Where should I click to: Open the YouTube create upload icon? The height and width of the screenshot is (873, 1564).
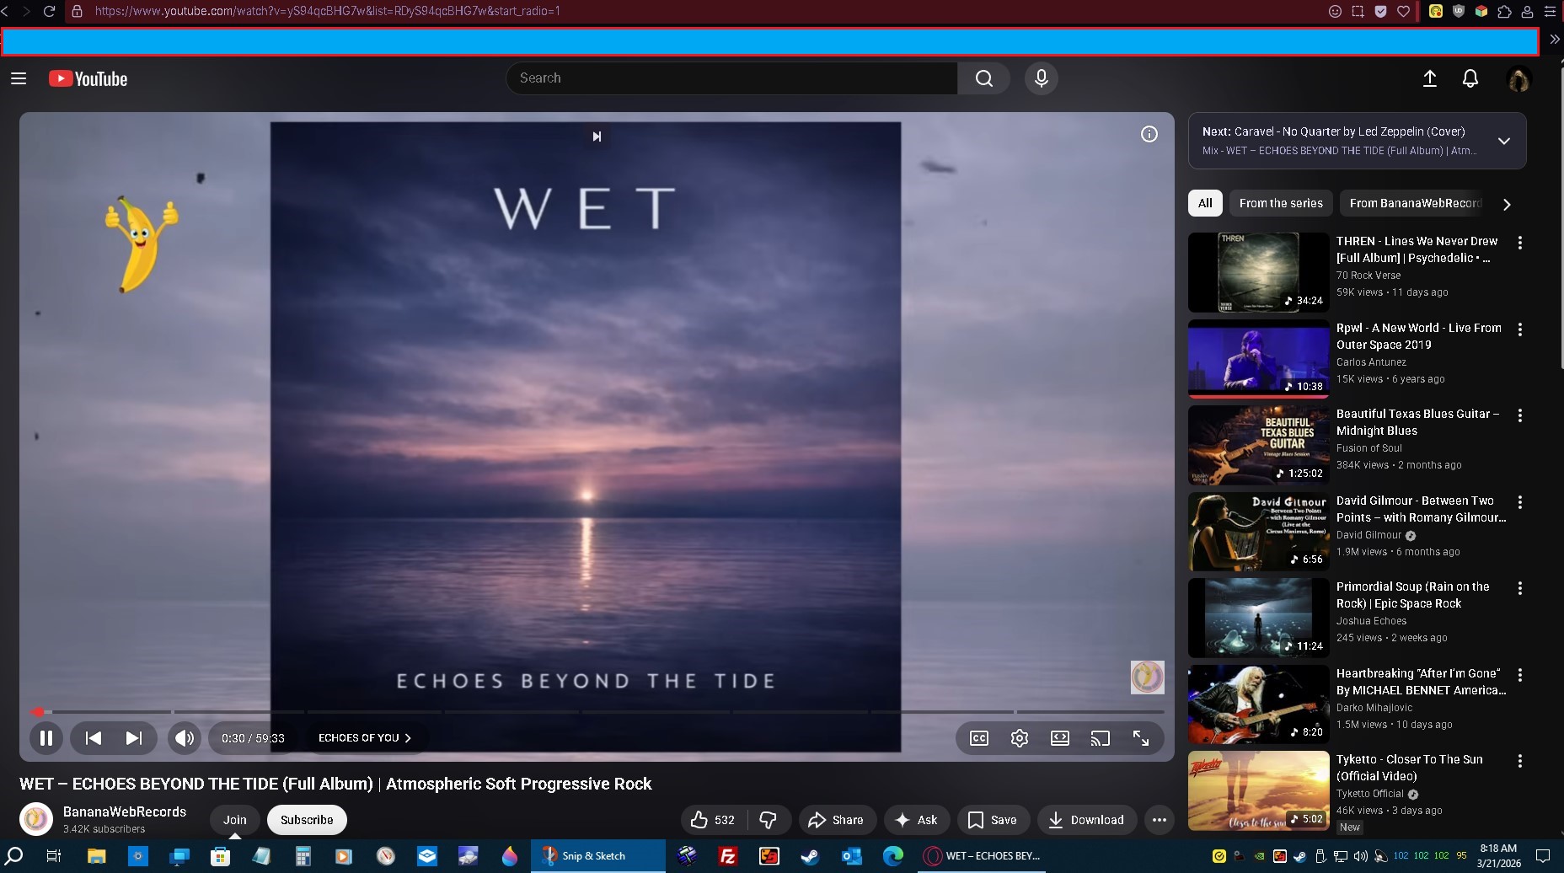(x=1430, y=78)
